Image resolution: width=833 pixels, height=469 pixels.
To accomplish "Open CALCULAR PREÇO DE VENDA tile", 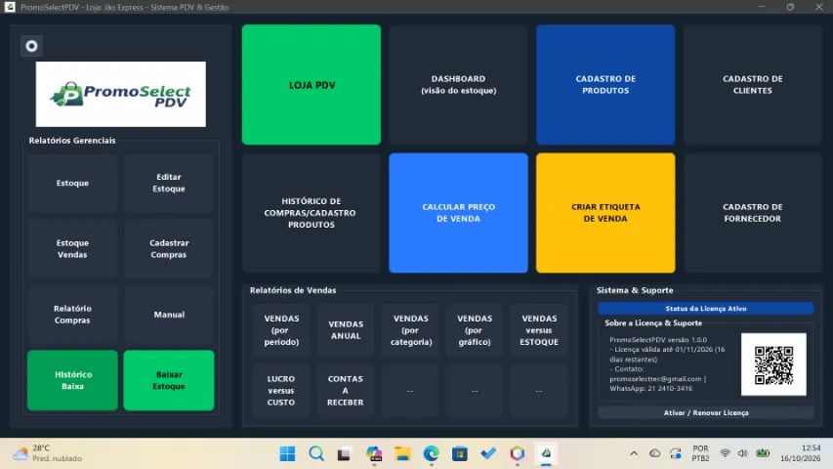I will pyautogui.click(x=458, y=213).
